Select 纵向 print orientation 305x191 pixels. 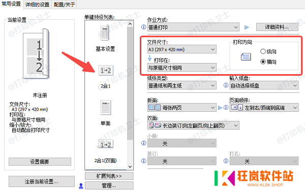[263, 51]
